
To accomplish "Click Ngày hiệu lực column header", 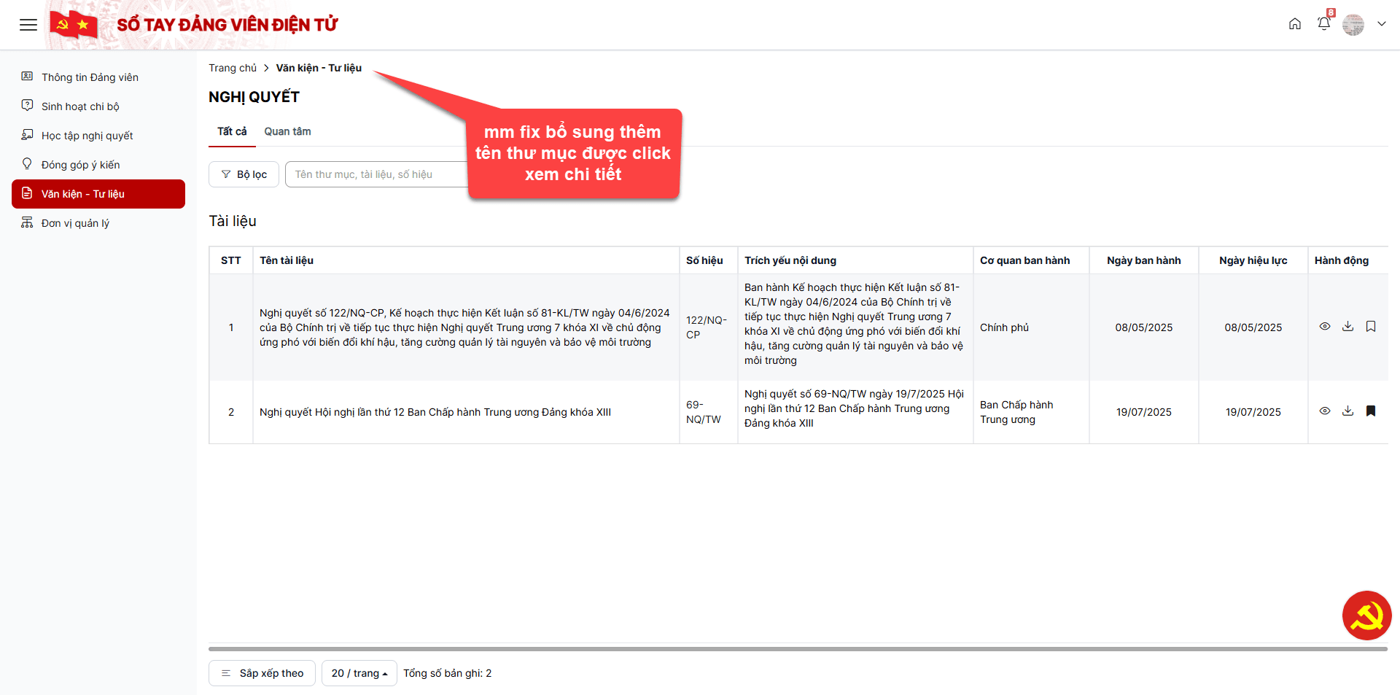I will [x=1253, y=260].
